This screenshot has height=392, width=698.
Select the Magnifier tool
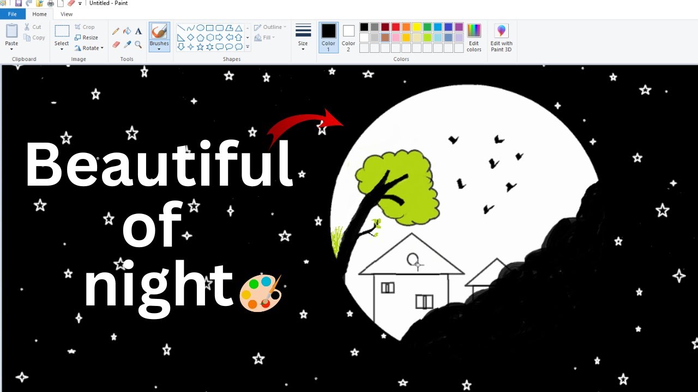pyautogui.click(x=139, y=44)
